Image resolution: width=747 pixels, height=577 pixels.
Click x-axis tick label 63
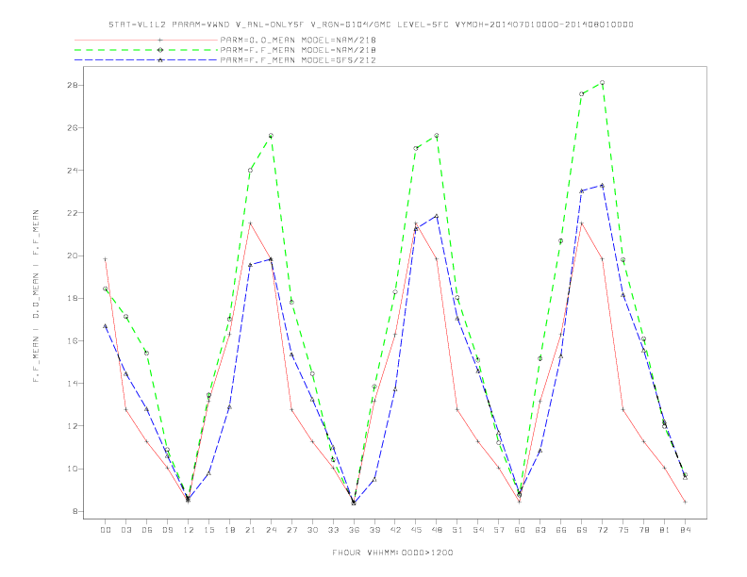[x=540, y=530]
